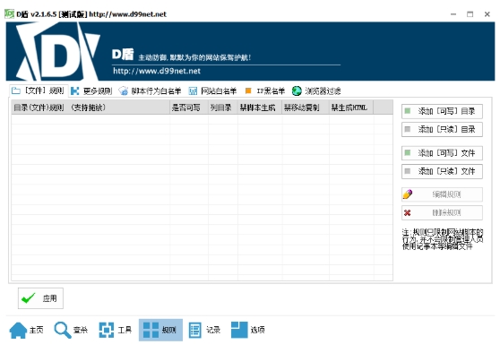Open the 浏览器过滤 tab
500x353 pixels.
point(316,91)
